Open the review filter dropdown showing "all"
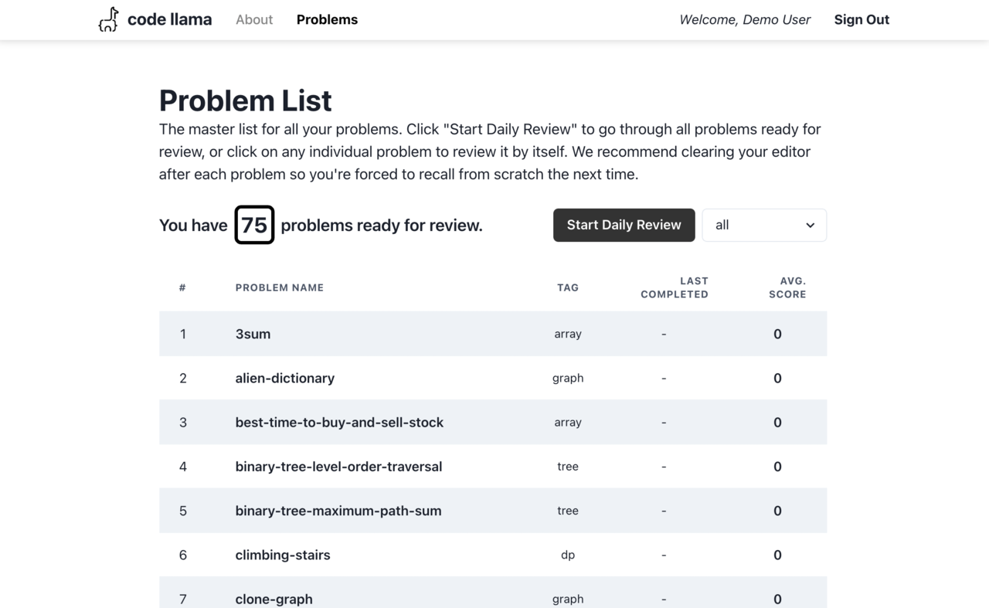The width and height of the screenshot is (989, 608). click(763, 225)
